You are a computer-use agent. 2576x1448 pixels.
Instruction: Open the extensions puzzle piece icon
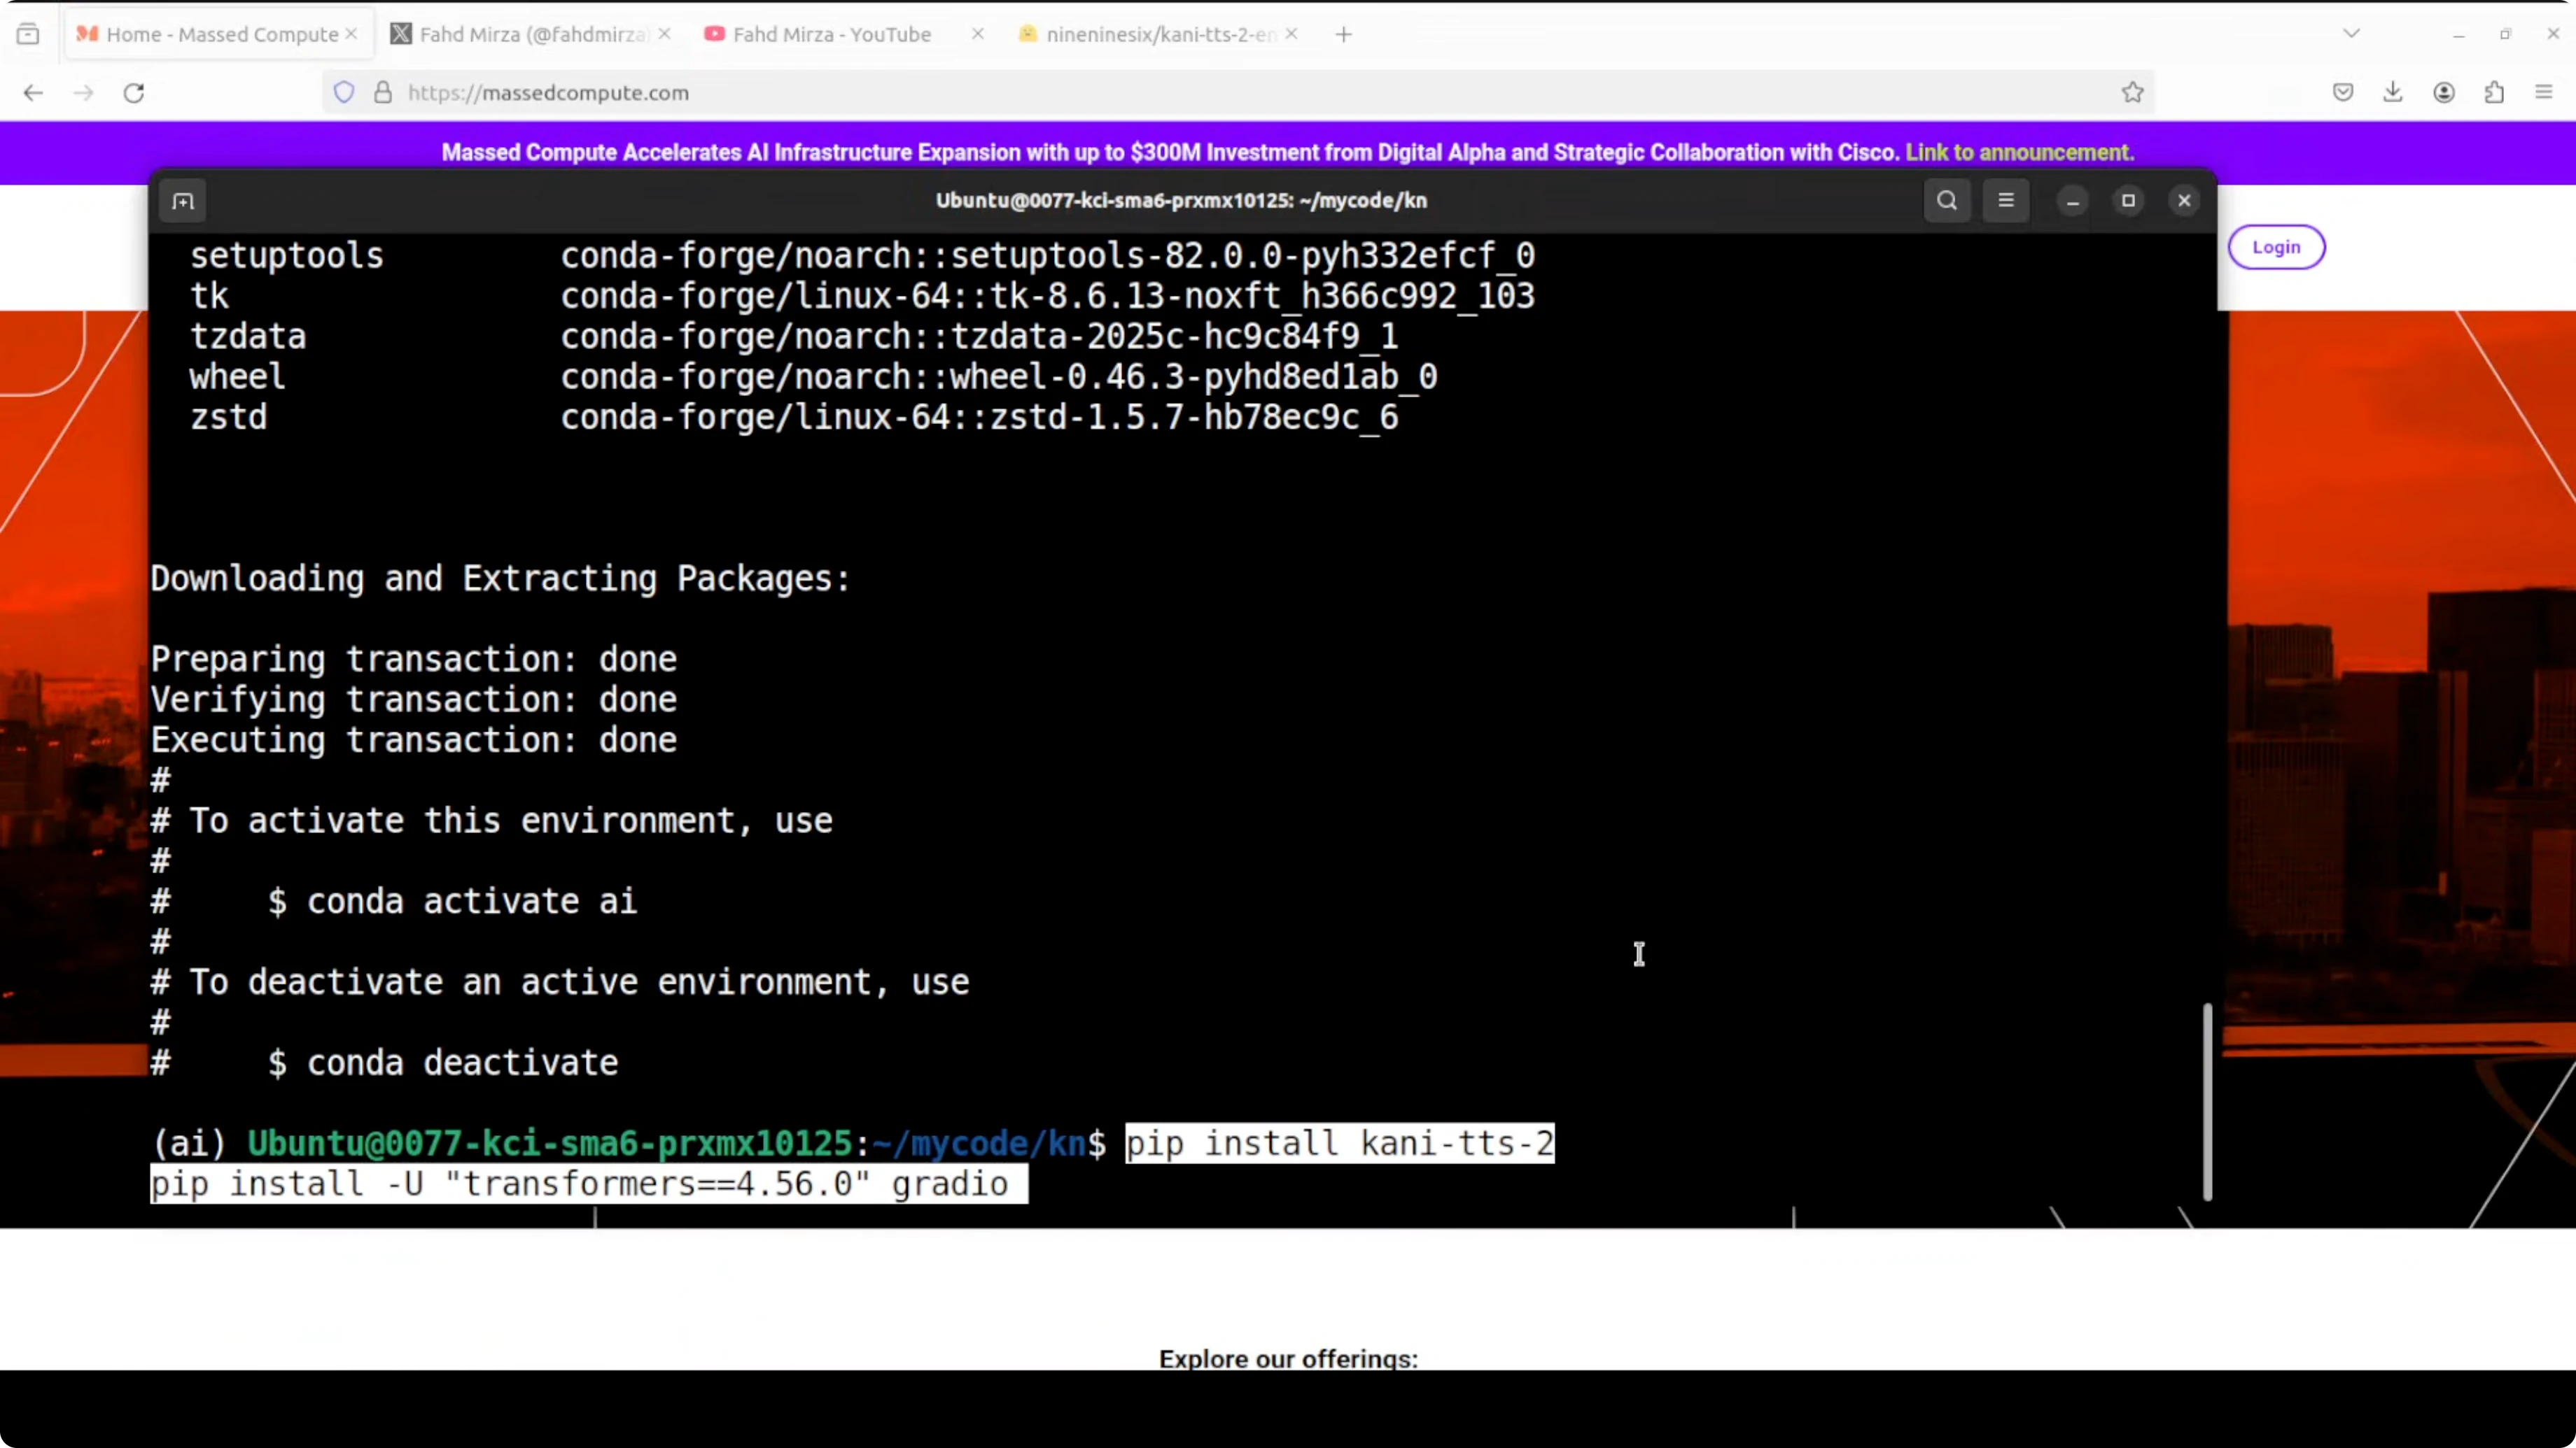[x=2495, y=92]
